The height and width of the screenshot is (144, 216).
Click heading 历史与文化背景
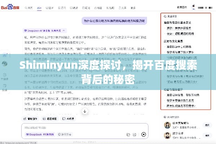(x=173, y=41)
